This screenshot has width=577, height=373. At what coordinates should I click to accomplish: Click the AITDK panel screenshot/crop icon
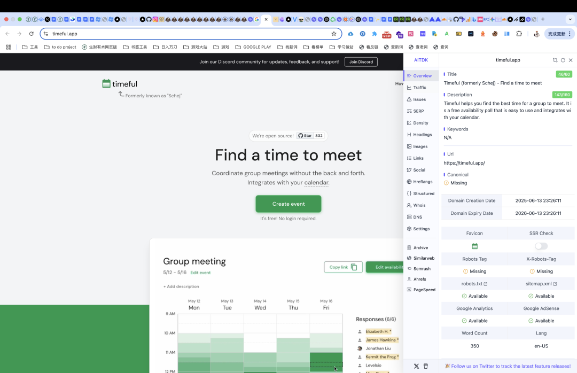pyautogui.click(x=555, y=60)
